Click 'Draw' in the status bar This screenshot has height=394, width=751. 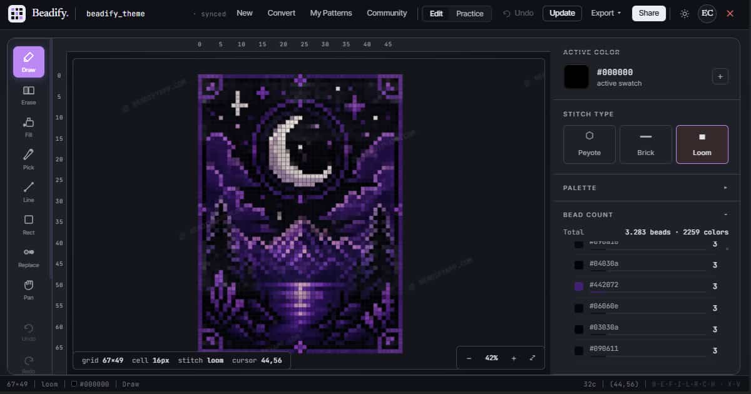131,384
